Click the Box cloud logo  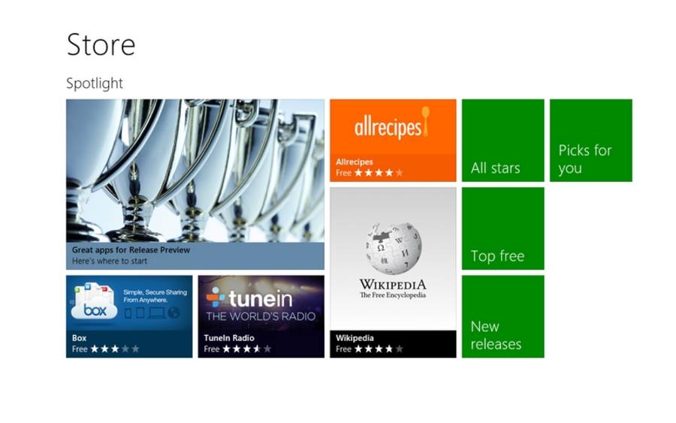point(94,301)
